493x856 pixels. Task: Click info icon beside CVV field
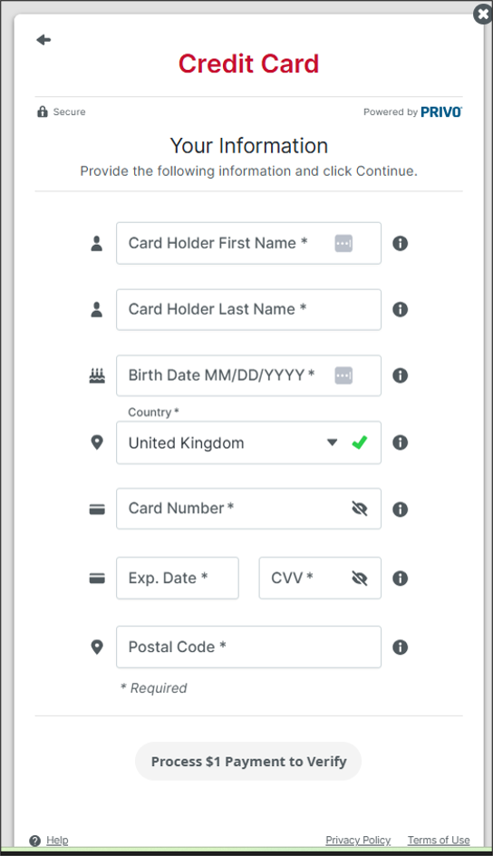pyautogui.click(x=401, y=579)
